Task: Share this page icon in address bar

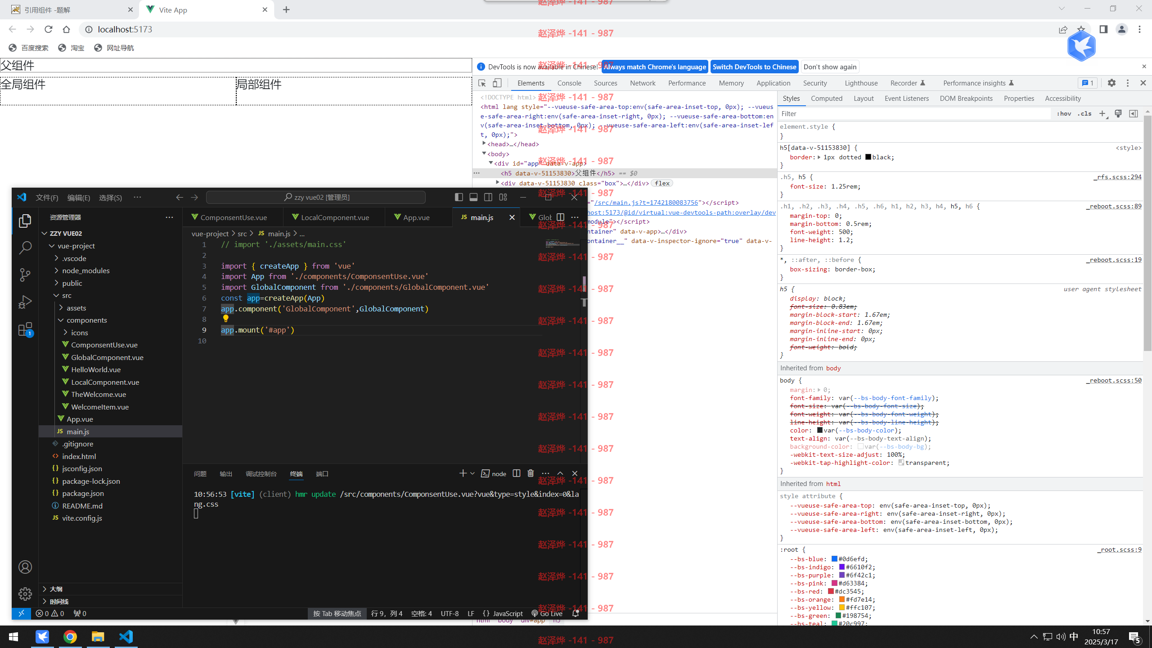Action: coord(1063,29)
